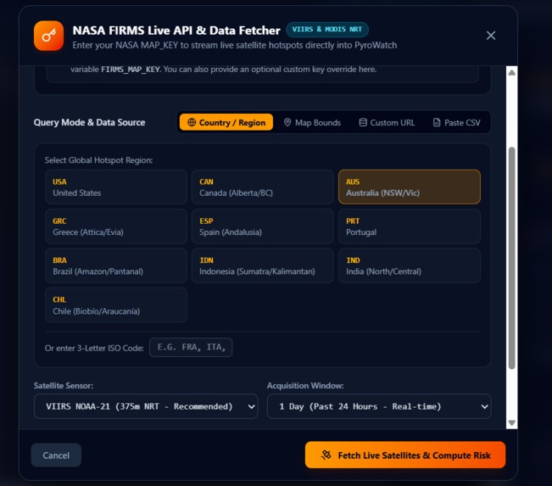The image size is (552, 486).
Task: Click the orange key icon in header
Action: (x=49, y=36)
